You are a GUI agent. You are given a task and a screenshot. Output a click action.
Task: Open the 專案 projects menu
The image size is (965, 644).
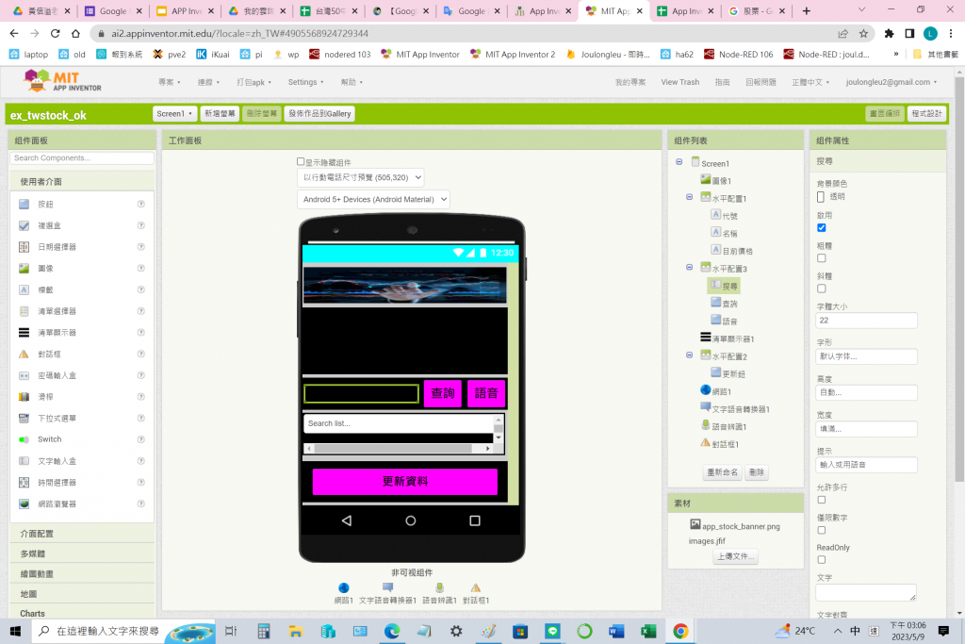point(170,82)
